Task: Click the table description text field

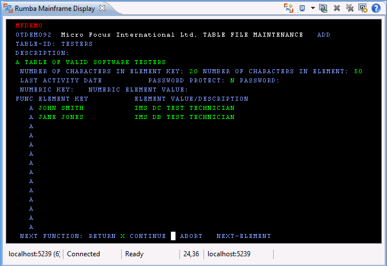Action: tap(90, 62)
